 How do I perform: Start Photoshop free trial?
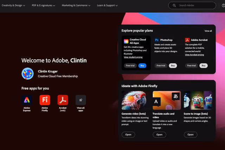(x=161, y=66)
